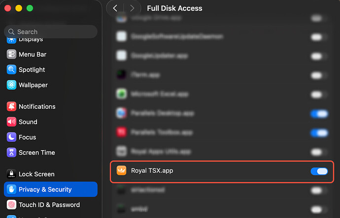Click the Sound speaker icon
The width and height of the screenshot is (340, 218).
11,122
